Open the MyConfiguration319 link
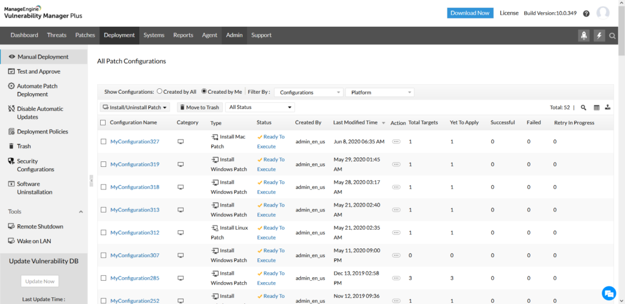625x304 pixels. click(x=134, y=164)
